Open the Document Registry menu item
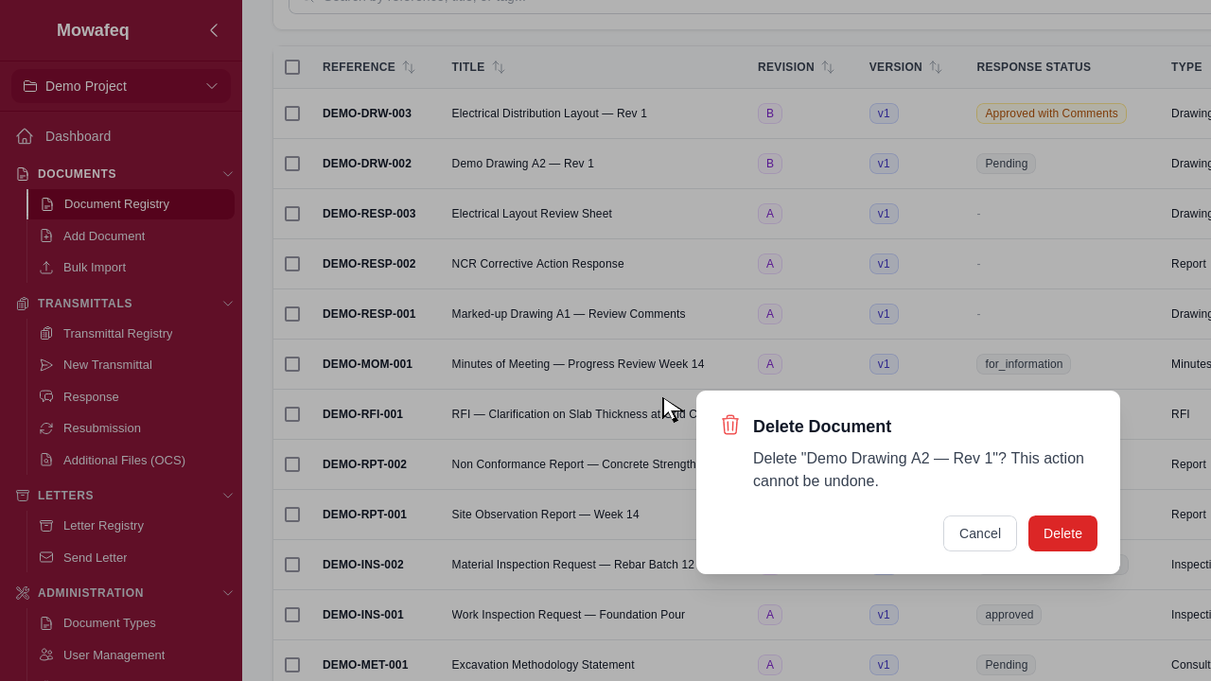This screenshot has width=1211, height=681. click(x=116, y=203)
